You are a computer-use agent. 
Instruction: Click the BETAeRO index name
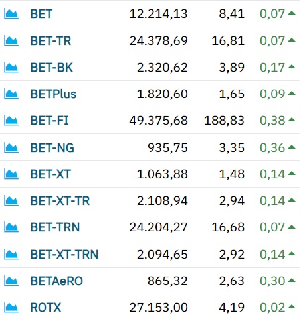56,281
